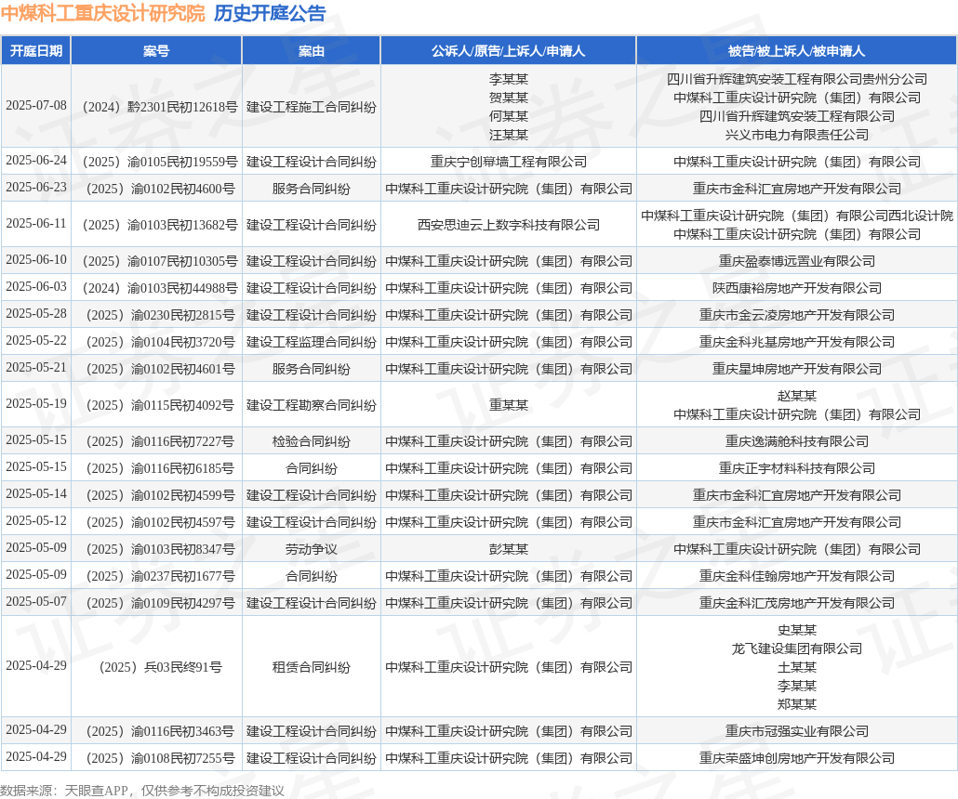Click plaintiff 重庆宁创幕墙工程有限公司
Screen dimensions: 958x799
(x=509, y=162)
